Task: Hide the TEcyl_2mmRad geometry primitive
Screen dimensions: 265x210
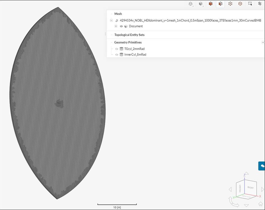Action: point(117,49)
